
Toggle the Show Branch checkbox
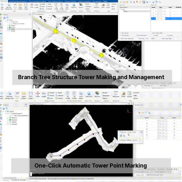tap(120, 33)
